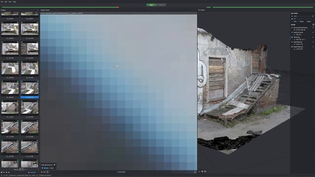Click the icon right of Texturing row

tap(313, 37)
